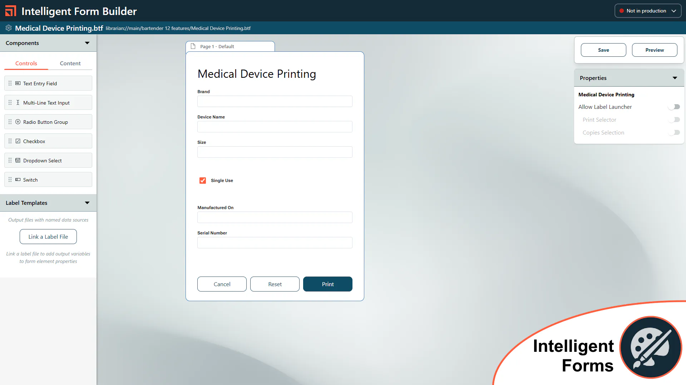Click the page icon on Page 1 tab
The image size is (686, 385).
pos(193,46)
